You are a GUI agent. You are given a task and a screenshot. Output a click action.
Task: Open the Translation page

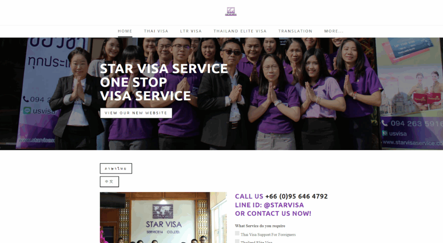point(295,31)
